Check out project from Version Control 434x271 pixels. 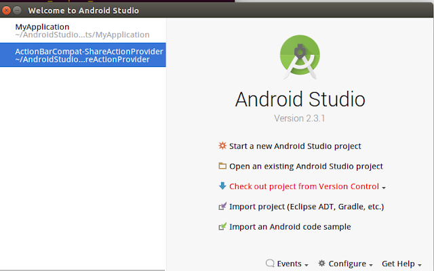pos(304,186)
